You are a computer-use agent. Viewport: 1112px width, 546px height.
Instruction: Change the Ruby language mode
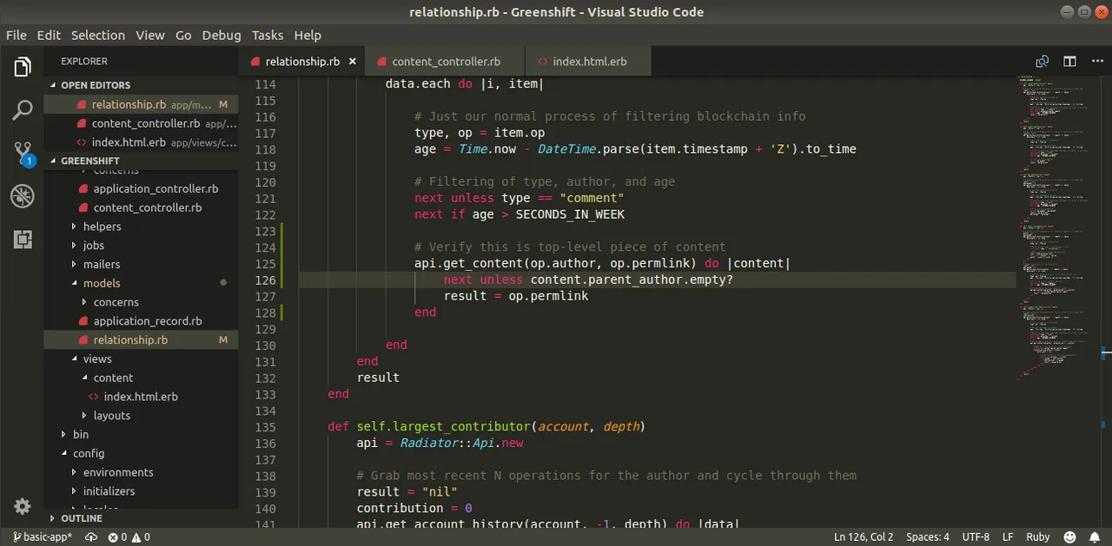[1038, 537]
